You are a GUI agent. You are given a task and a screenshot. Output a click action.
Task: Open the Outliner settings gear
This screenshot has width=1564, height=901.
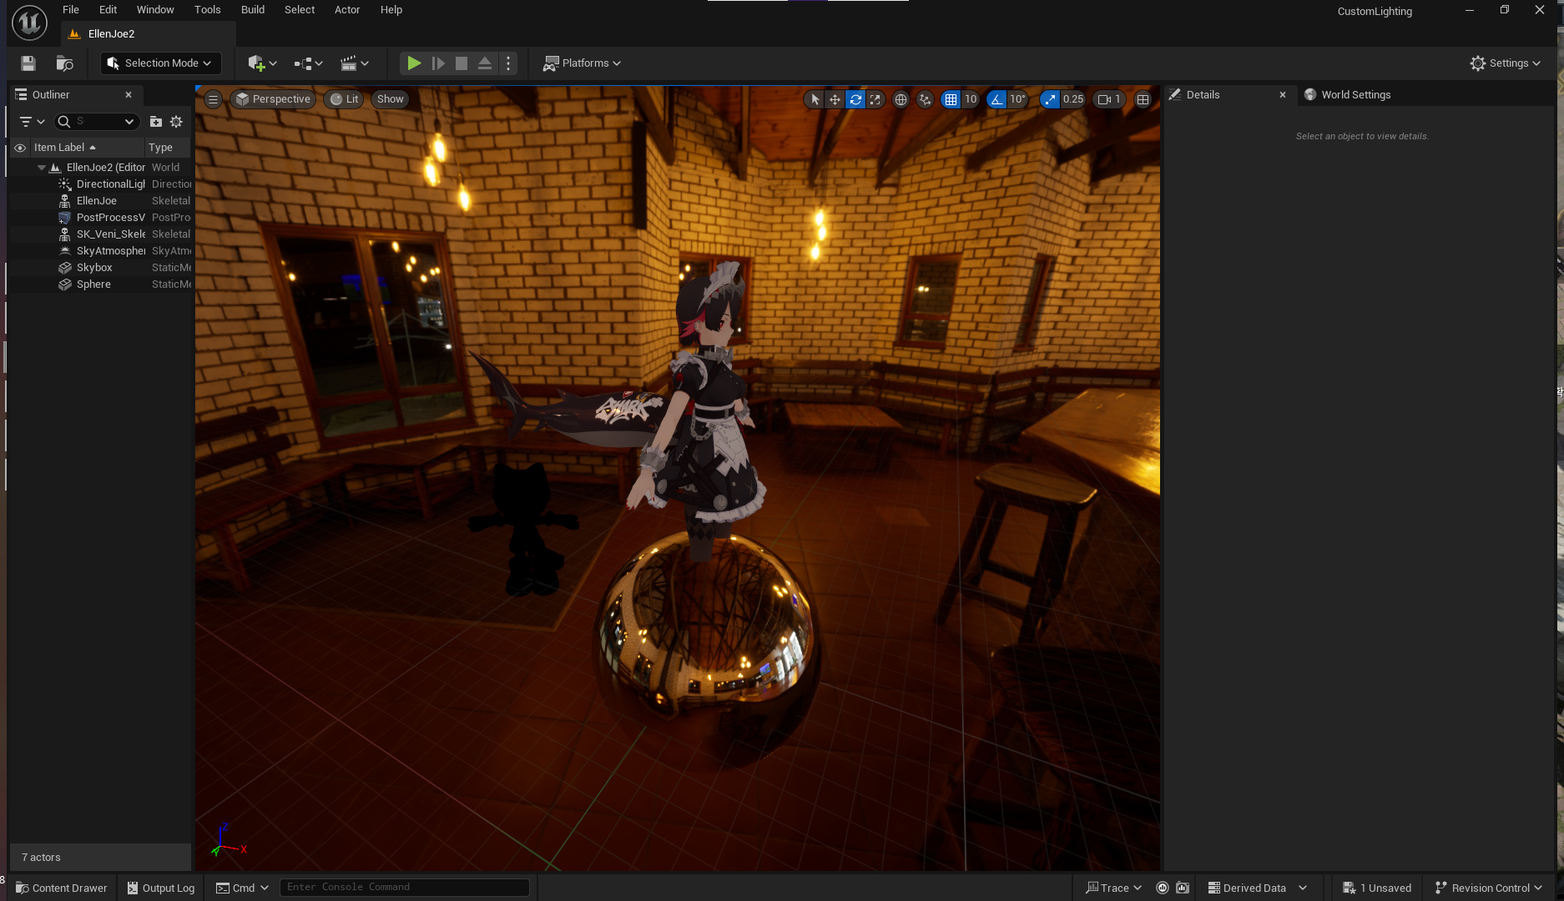coord(176,122)
